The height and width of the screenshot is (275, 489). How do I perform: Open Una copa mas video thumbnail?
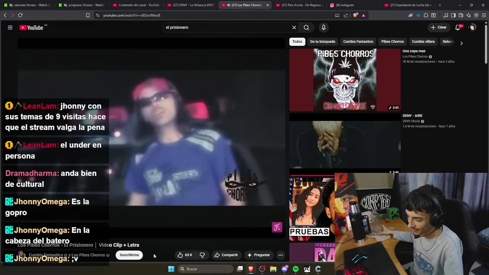(x=345, y=80)
